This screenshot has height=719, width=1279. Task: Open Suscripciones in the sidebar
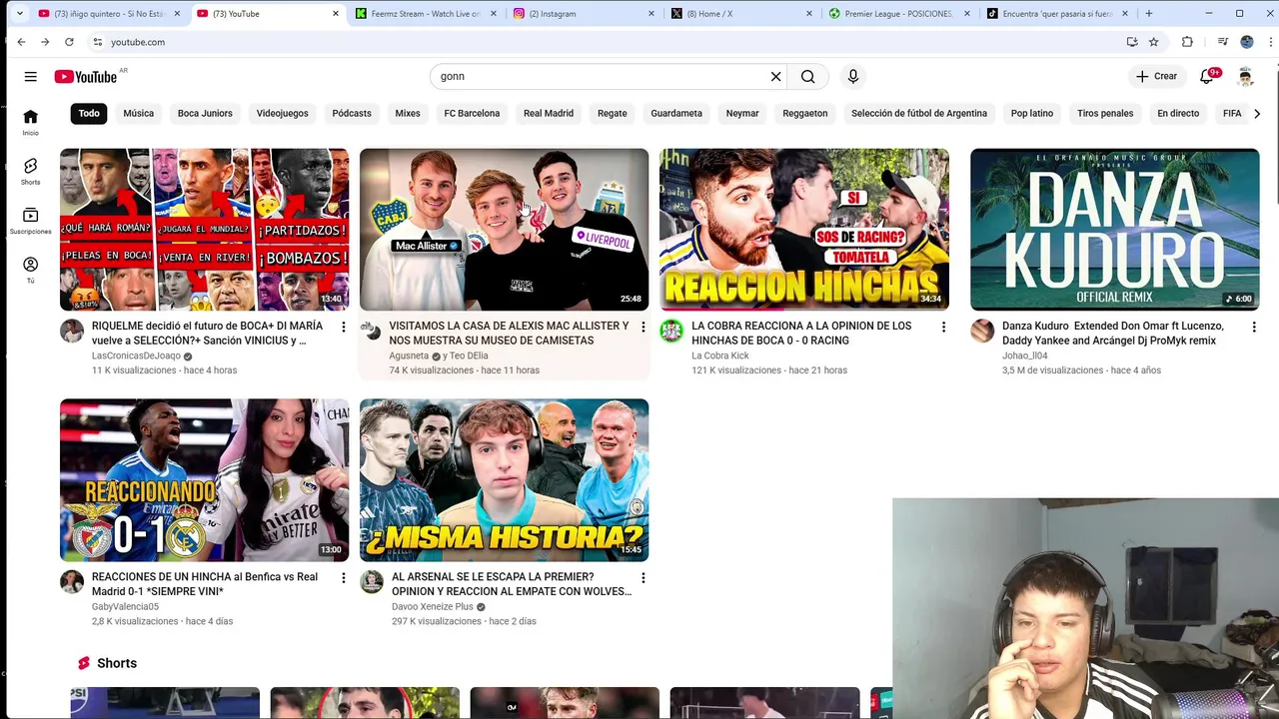[31, 222]
